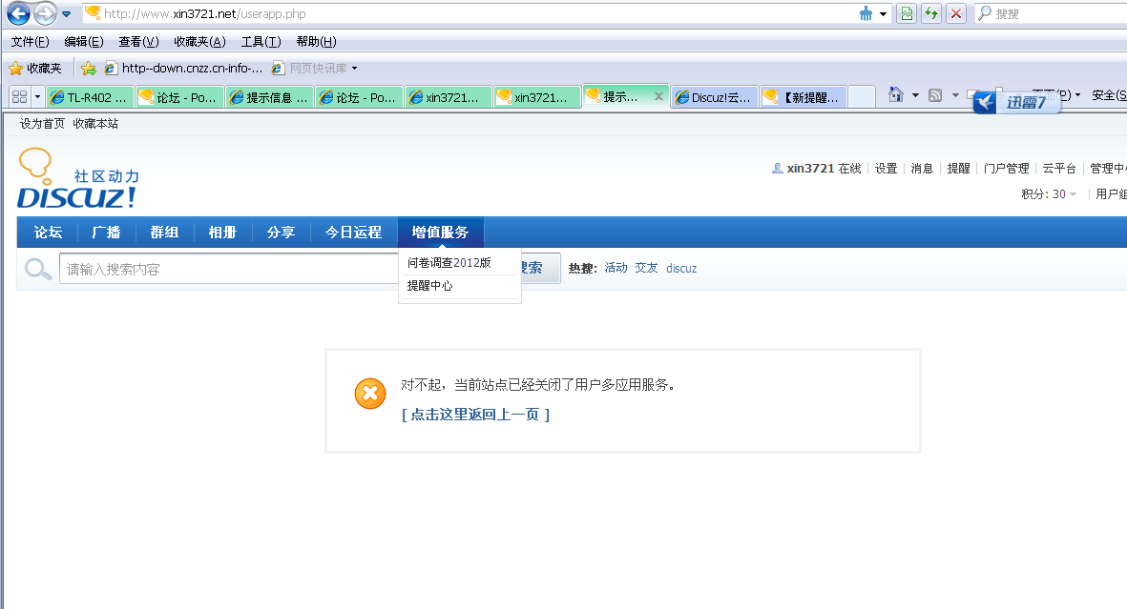
Task: Click the green Refresh arrows button
Action: 931,13
